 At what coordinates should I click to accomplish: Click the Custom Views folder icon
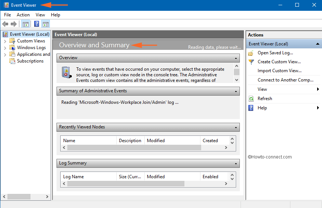click(x=12, y=41)
